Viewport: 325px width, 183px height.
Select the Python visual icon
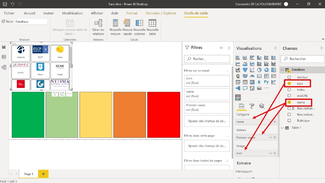coord(266,82)
